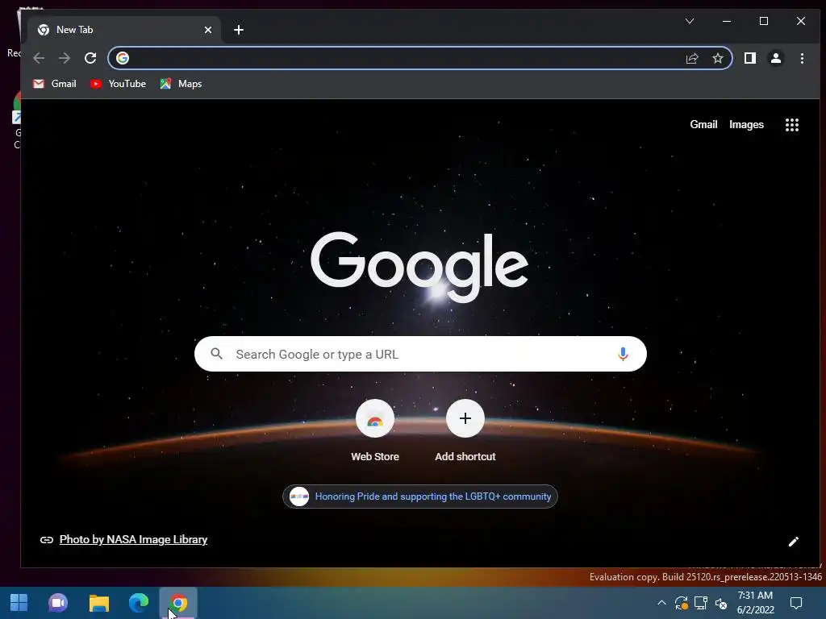The image size is (826, 619).
Task: Click the Chrome taskbar icon
Action: [178, 603]
